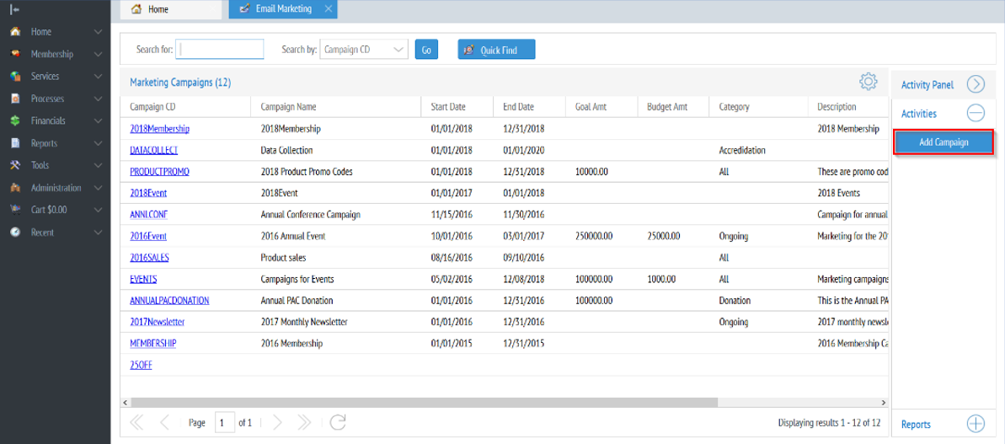Open the PRODUCTPROMO campaign link
The width and height of the screenshot is (1005, 444).
click(x=159, y=172)
